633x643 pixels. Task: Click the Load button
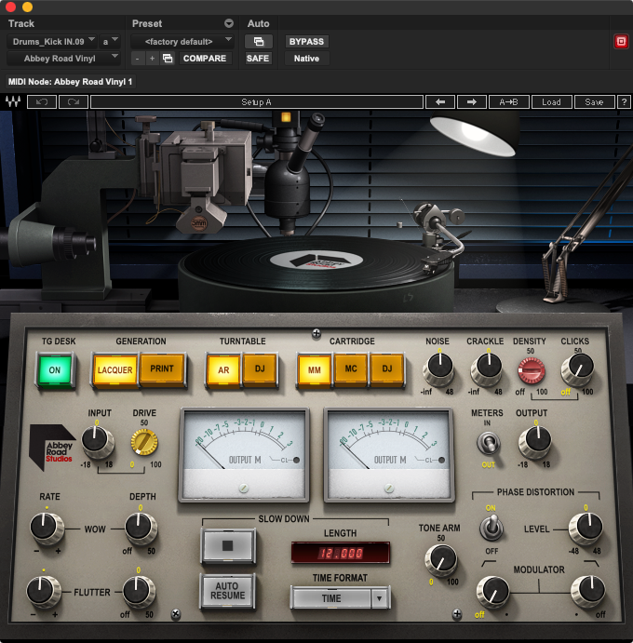click(x=551, y=101)
